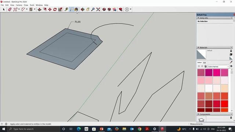The height and width of the screenshot is (132, 235).
Task: Open the File menu
Action: [x=2, y=5]
